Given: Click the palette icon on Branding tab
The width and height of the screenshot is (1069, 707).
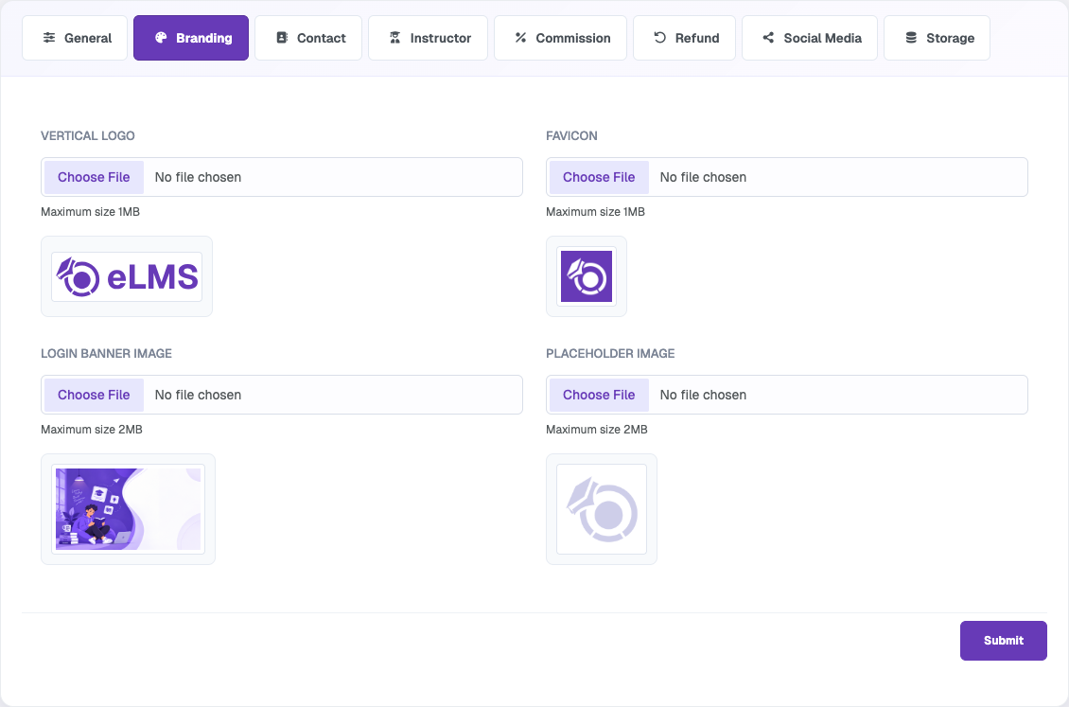Looking at the screenshot, I should [x=161, y=38].
